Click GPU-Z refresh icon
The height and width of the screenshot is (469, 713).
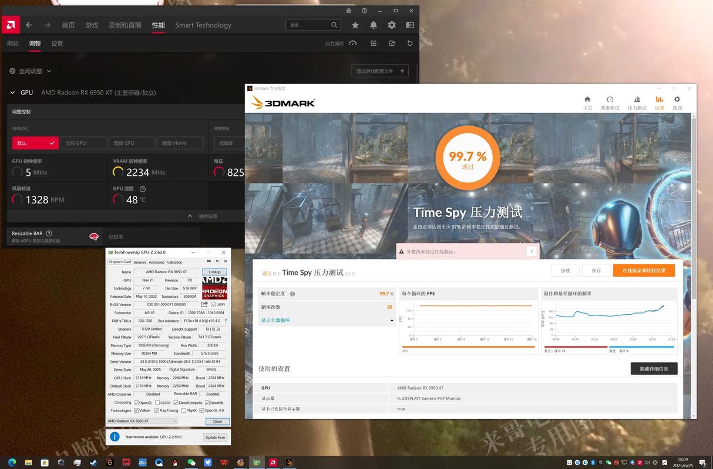217,261
